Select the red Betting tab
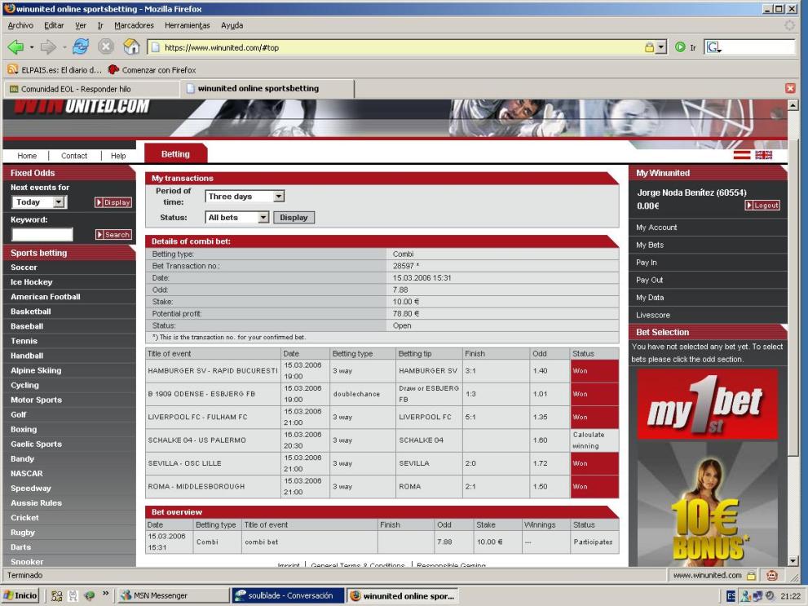Image resolution: width=808 pixels, height=606 pixels. [176, 153]
